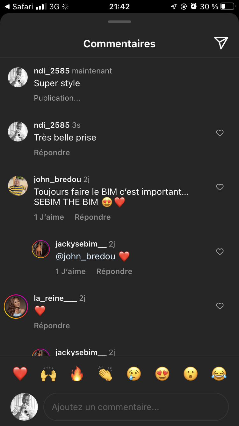Insert the heart-eyes emoji
239x426 pixels.
click(162, 374)
